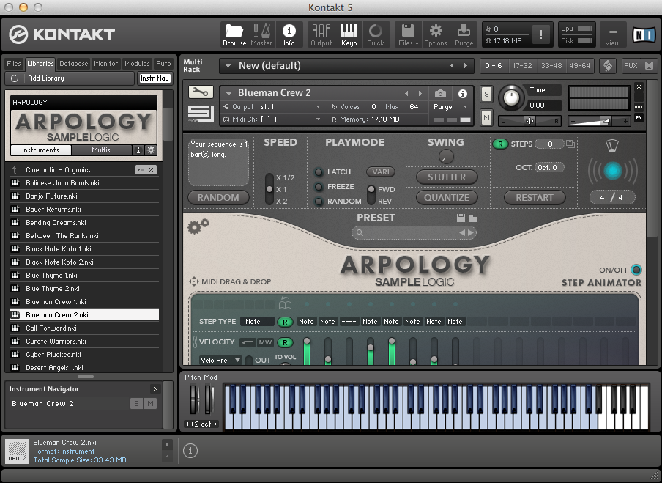Viewport: 662px width, 483px height.
Task: Click the metronome icon
Action: click(x=611, y=146)
